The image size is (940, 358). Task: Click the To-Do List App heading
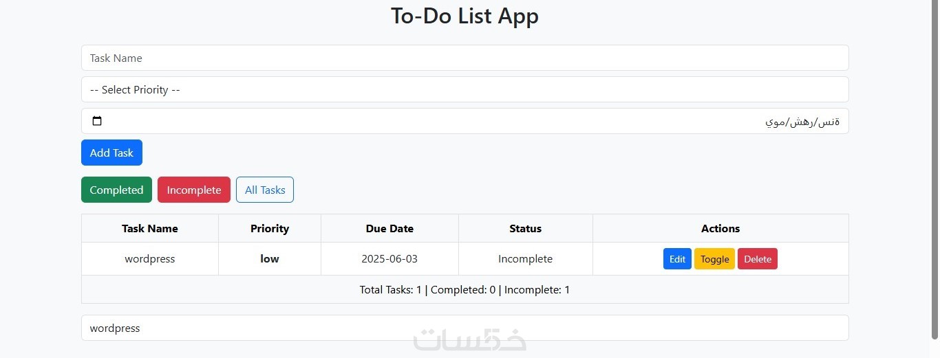tap(464, 16)
